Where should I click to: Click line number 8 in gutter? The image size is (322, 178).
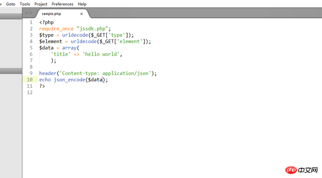point(31,67)
